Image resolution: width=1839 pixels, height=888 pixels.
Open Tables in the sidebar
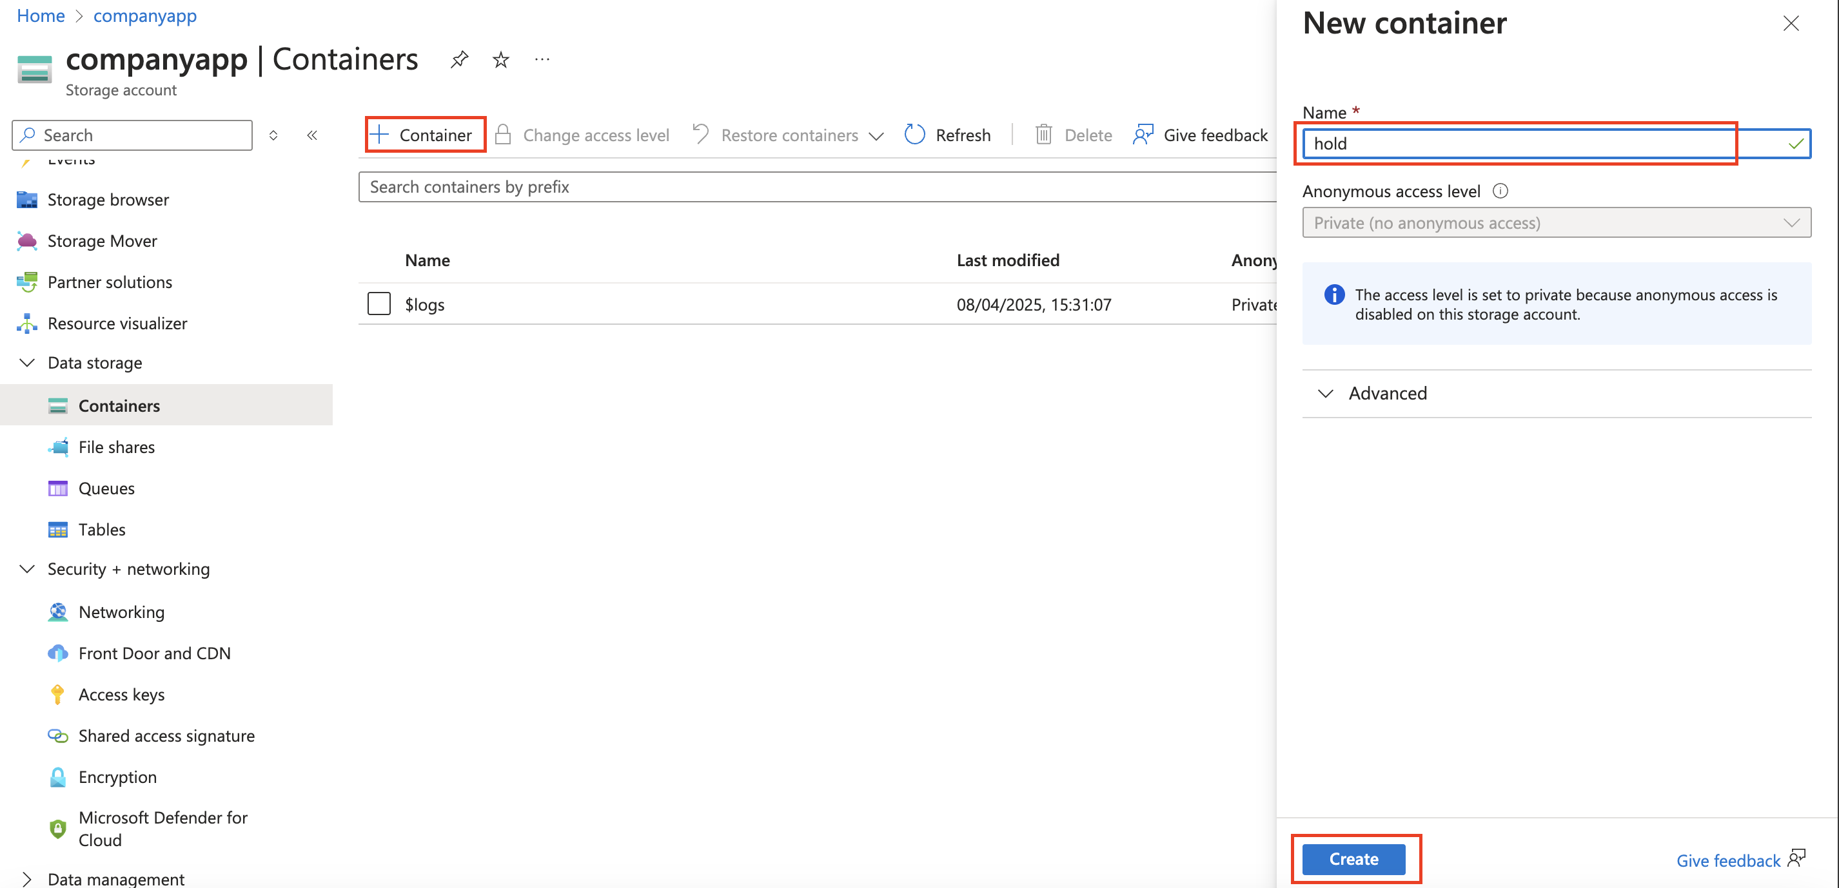pyautogui.click(x=102, y=530)
